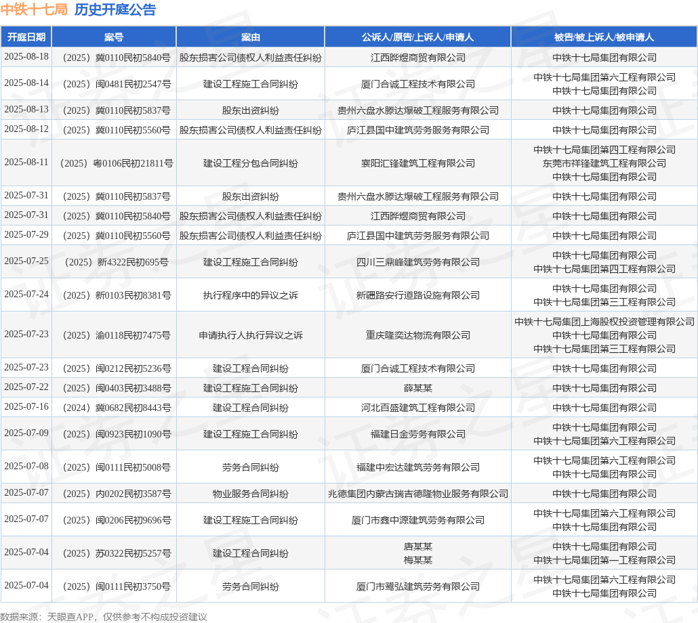Select the date cell 2025-08-14
698x623 pixels.
(x=26, y=83)
